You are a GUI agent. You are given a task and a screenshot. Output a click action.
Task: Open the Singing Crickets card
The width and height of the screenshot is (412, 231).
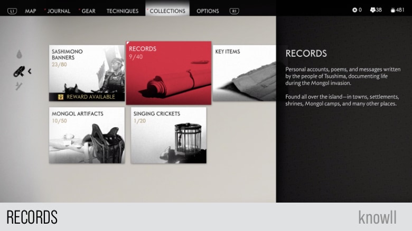pyautogui.click(x=168, y=135)
